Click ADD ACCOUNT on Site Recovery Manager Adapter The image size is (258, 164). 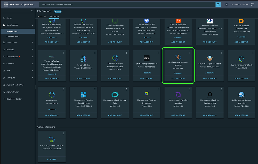pos(178,79)
